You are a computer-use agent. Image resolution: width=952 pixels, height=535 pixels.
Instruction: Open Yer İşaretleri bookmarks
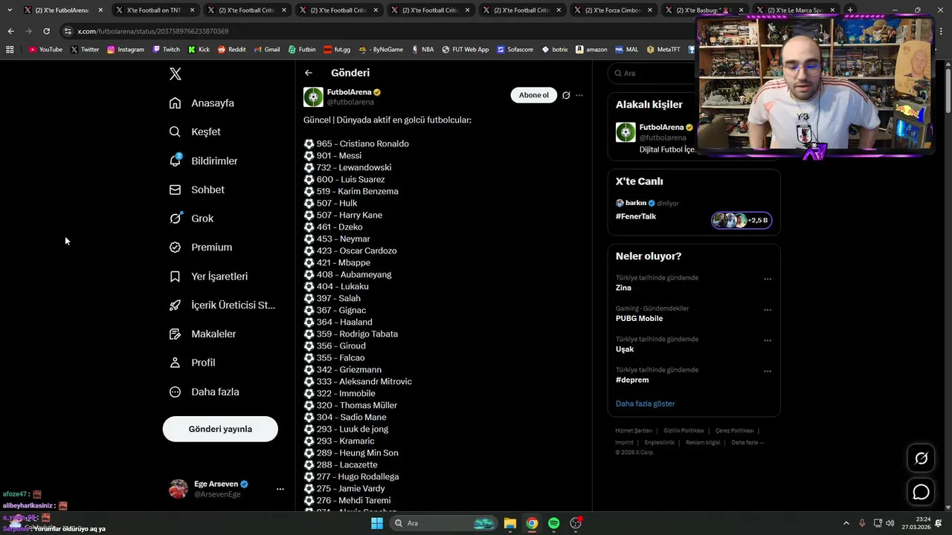(x=208, y=276)
